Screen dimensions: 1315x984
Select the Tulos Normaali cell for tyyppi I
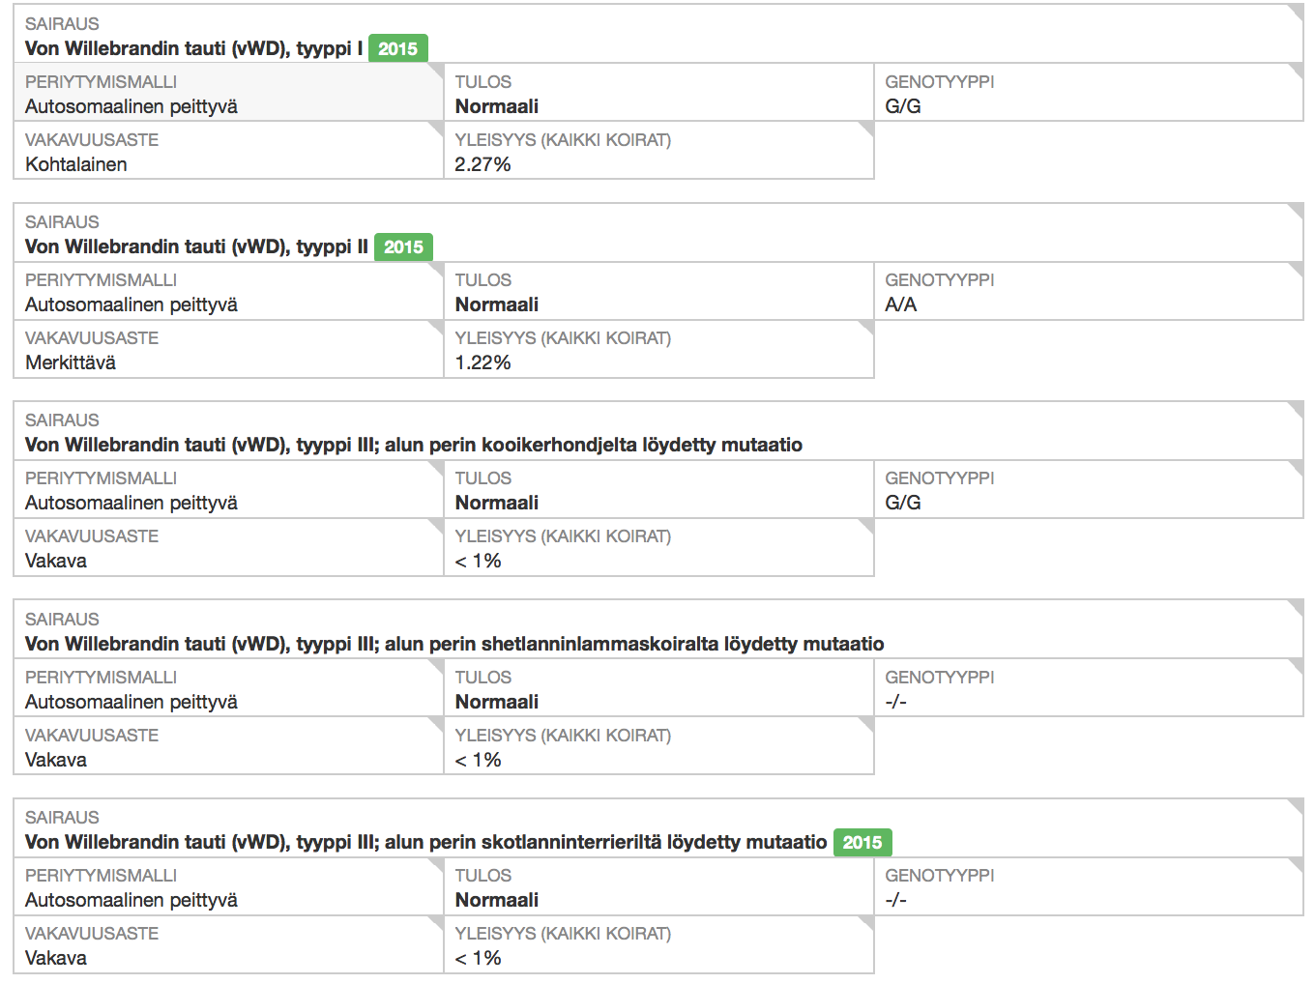pyautogui.click(x=657, y=94)
